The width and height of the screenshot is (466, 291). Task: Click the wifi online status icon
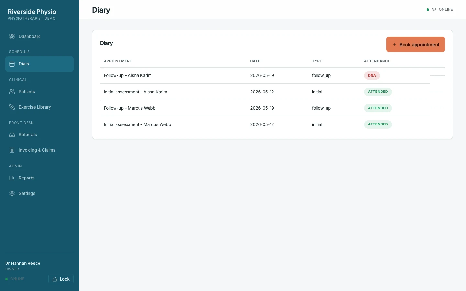point(434,10)
